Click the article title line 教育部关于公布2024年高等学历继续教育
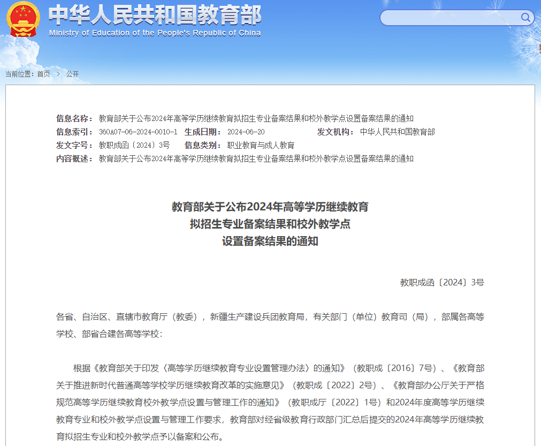Screen dimensions: 541x446 tap(270, 207)
